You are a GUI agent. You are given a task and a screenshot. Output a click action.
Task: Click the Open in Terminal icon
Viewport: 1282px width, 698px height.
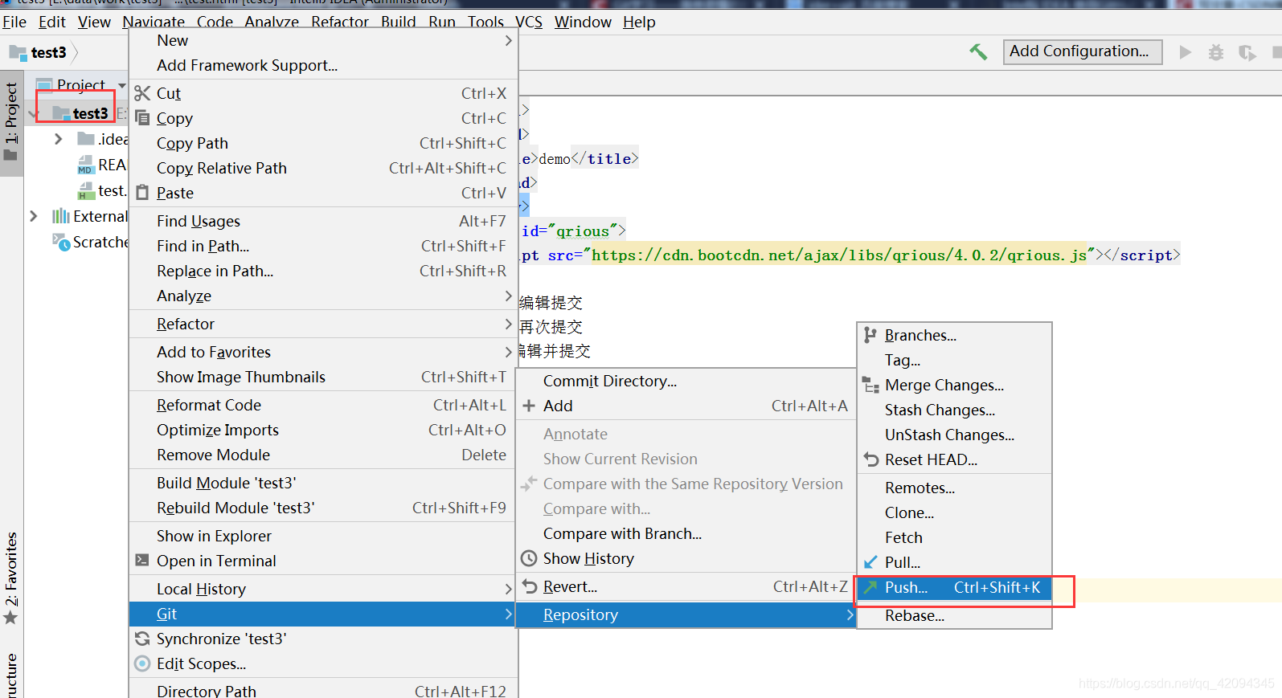click(142, 560)
